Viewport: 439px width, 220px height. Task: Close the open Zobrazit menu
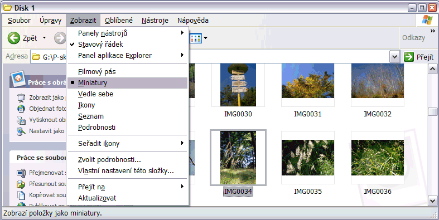point(83,21)
